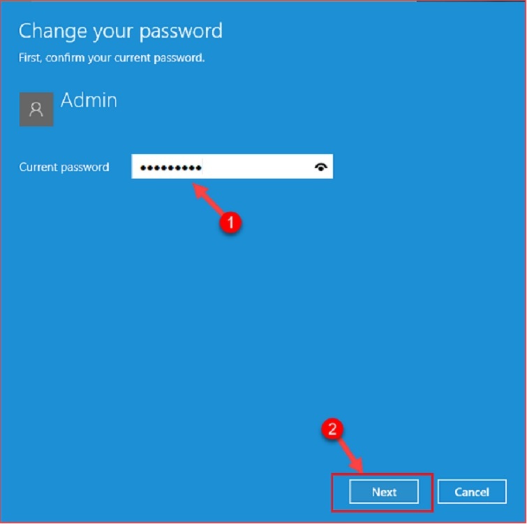
Task: Click the red numbered circle 1
Action: point(230,223)
